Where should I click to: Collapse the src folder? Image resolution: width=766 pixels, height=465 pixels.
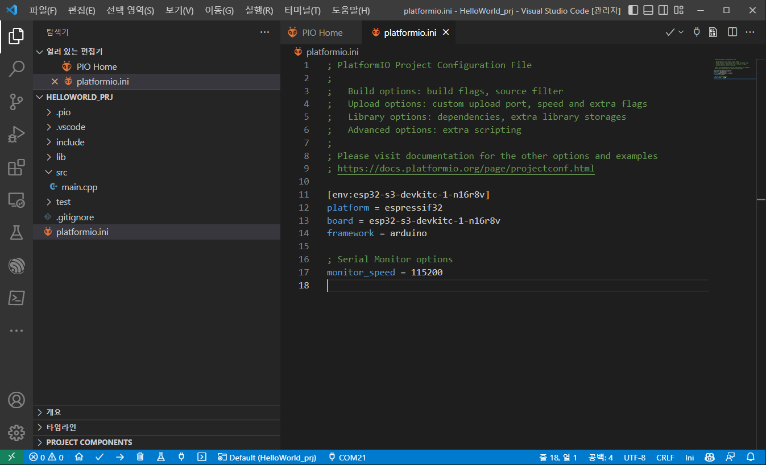(49, 173)
